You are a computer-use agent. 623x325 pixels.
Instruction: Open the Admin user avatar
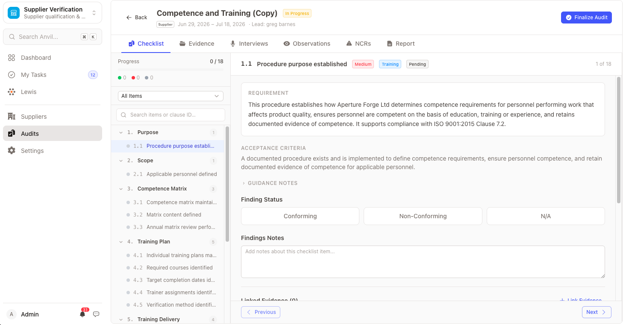pos(12,314)
